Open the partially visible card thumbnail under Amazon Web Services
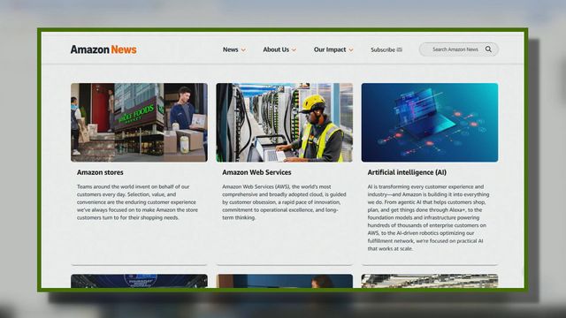 [285, 281]
